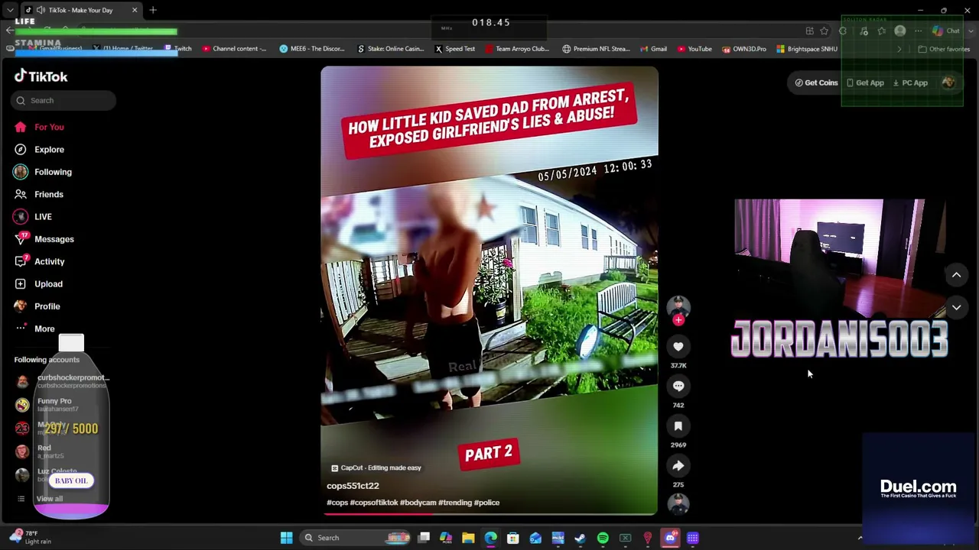Image resolution: width=979 pixels, height=550 pixels.
Task: Close the TikTok browser tab
Action: tap(135, 10)
